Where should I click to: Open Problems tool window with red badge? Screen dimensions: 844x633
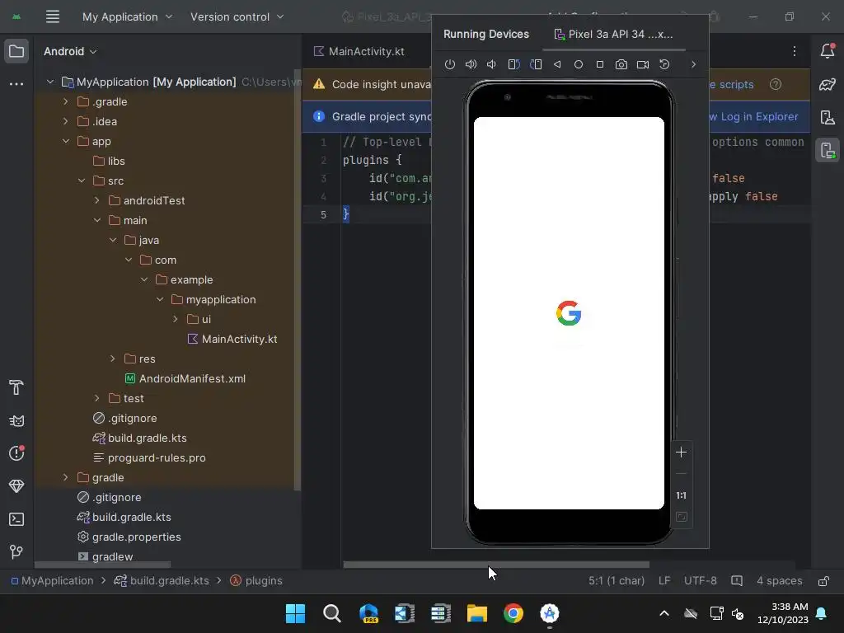(16, 453)
